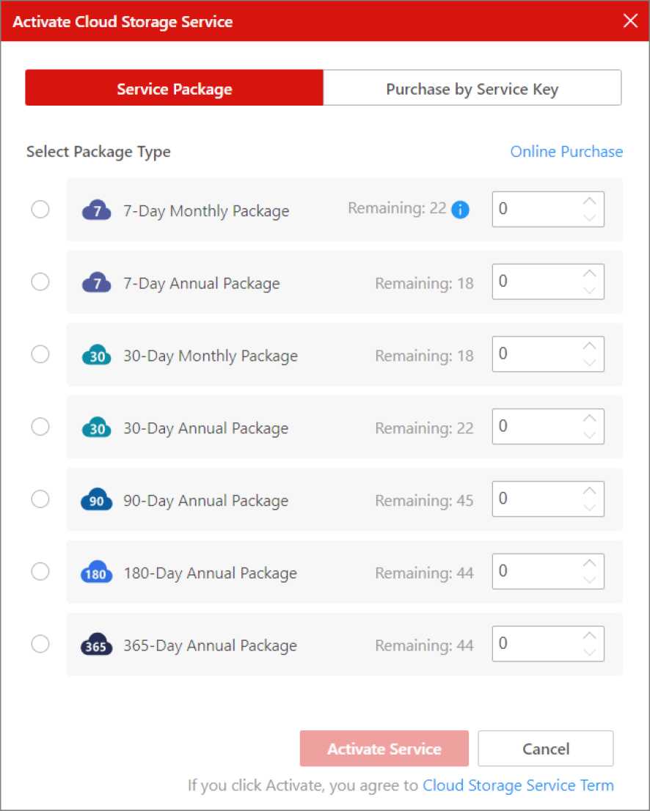Click the 180-Day Annual Package cloud icon
This screenshot has width=650, height=811.
(x=96, y=573)
